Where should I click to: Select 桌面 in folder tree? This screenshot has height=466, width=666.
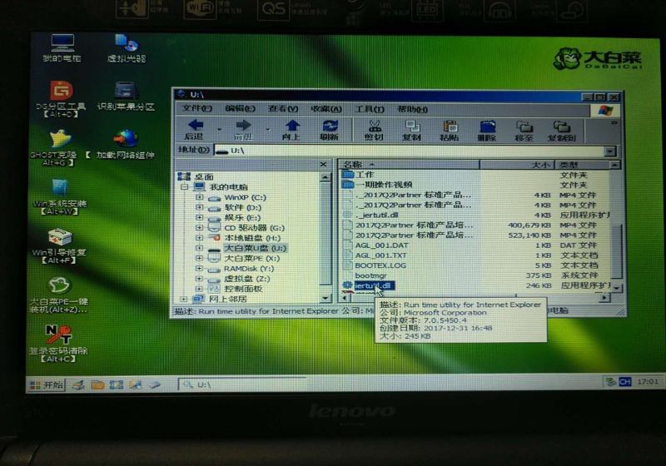204,176
